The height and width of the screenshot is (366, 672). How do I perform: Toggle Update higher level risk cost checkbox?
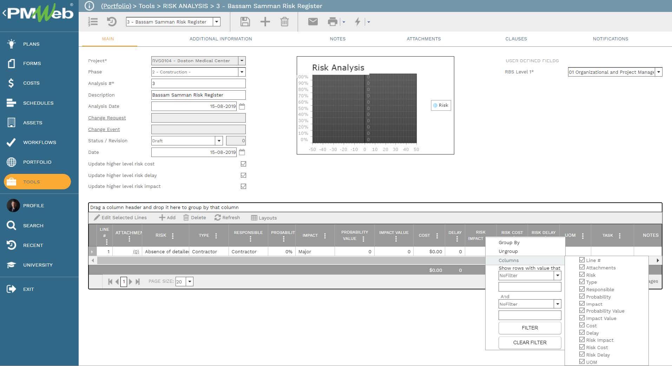coord(243,164)
